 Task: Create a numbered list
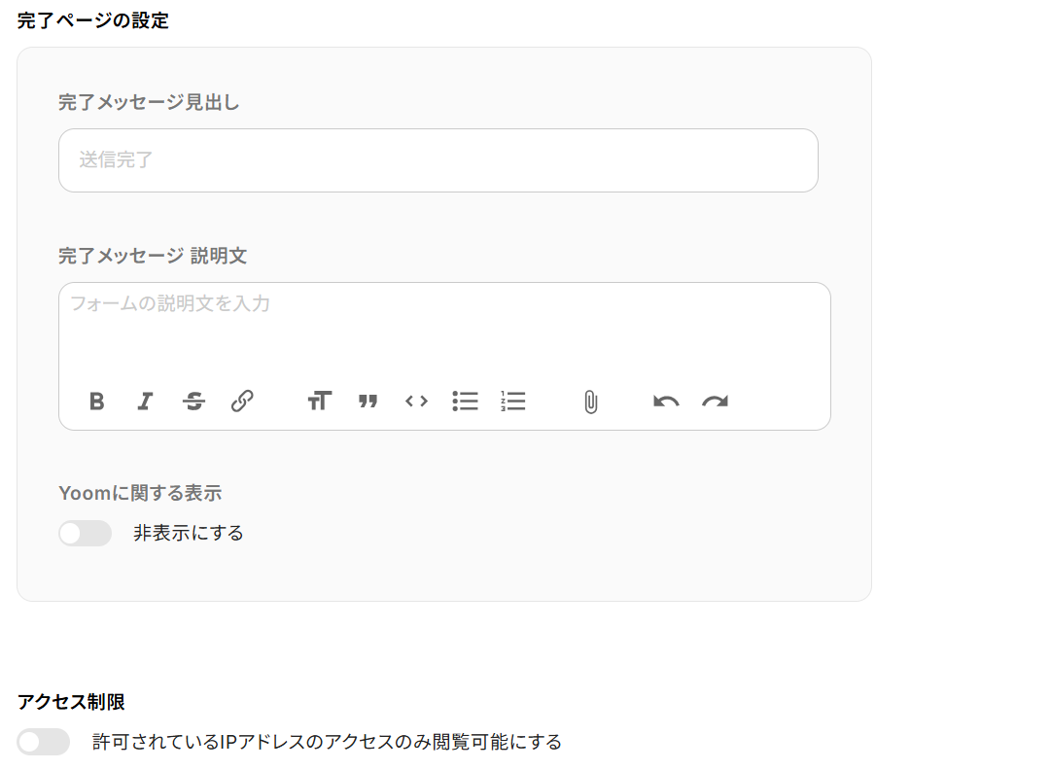pyautogui.click(x=513, y=401)
